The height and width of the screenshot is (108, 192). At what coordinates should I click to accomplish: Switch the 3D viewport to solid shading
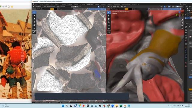point(177,7)
